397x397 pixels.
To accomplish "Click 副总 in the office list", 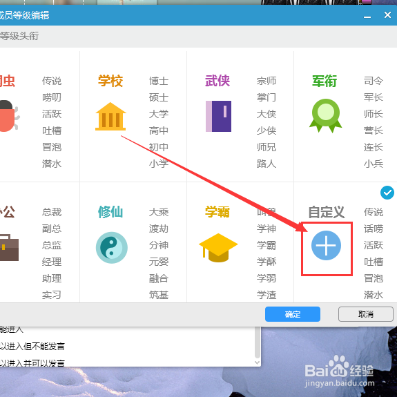I will click(x=52, y=229).
